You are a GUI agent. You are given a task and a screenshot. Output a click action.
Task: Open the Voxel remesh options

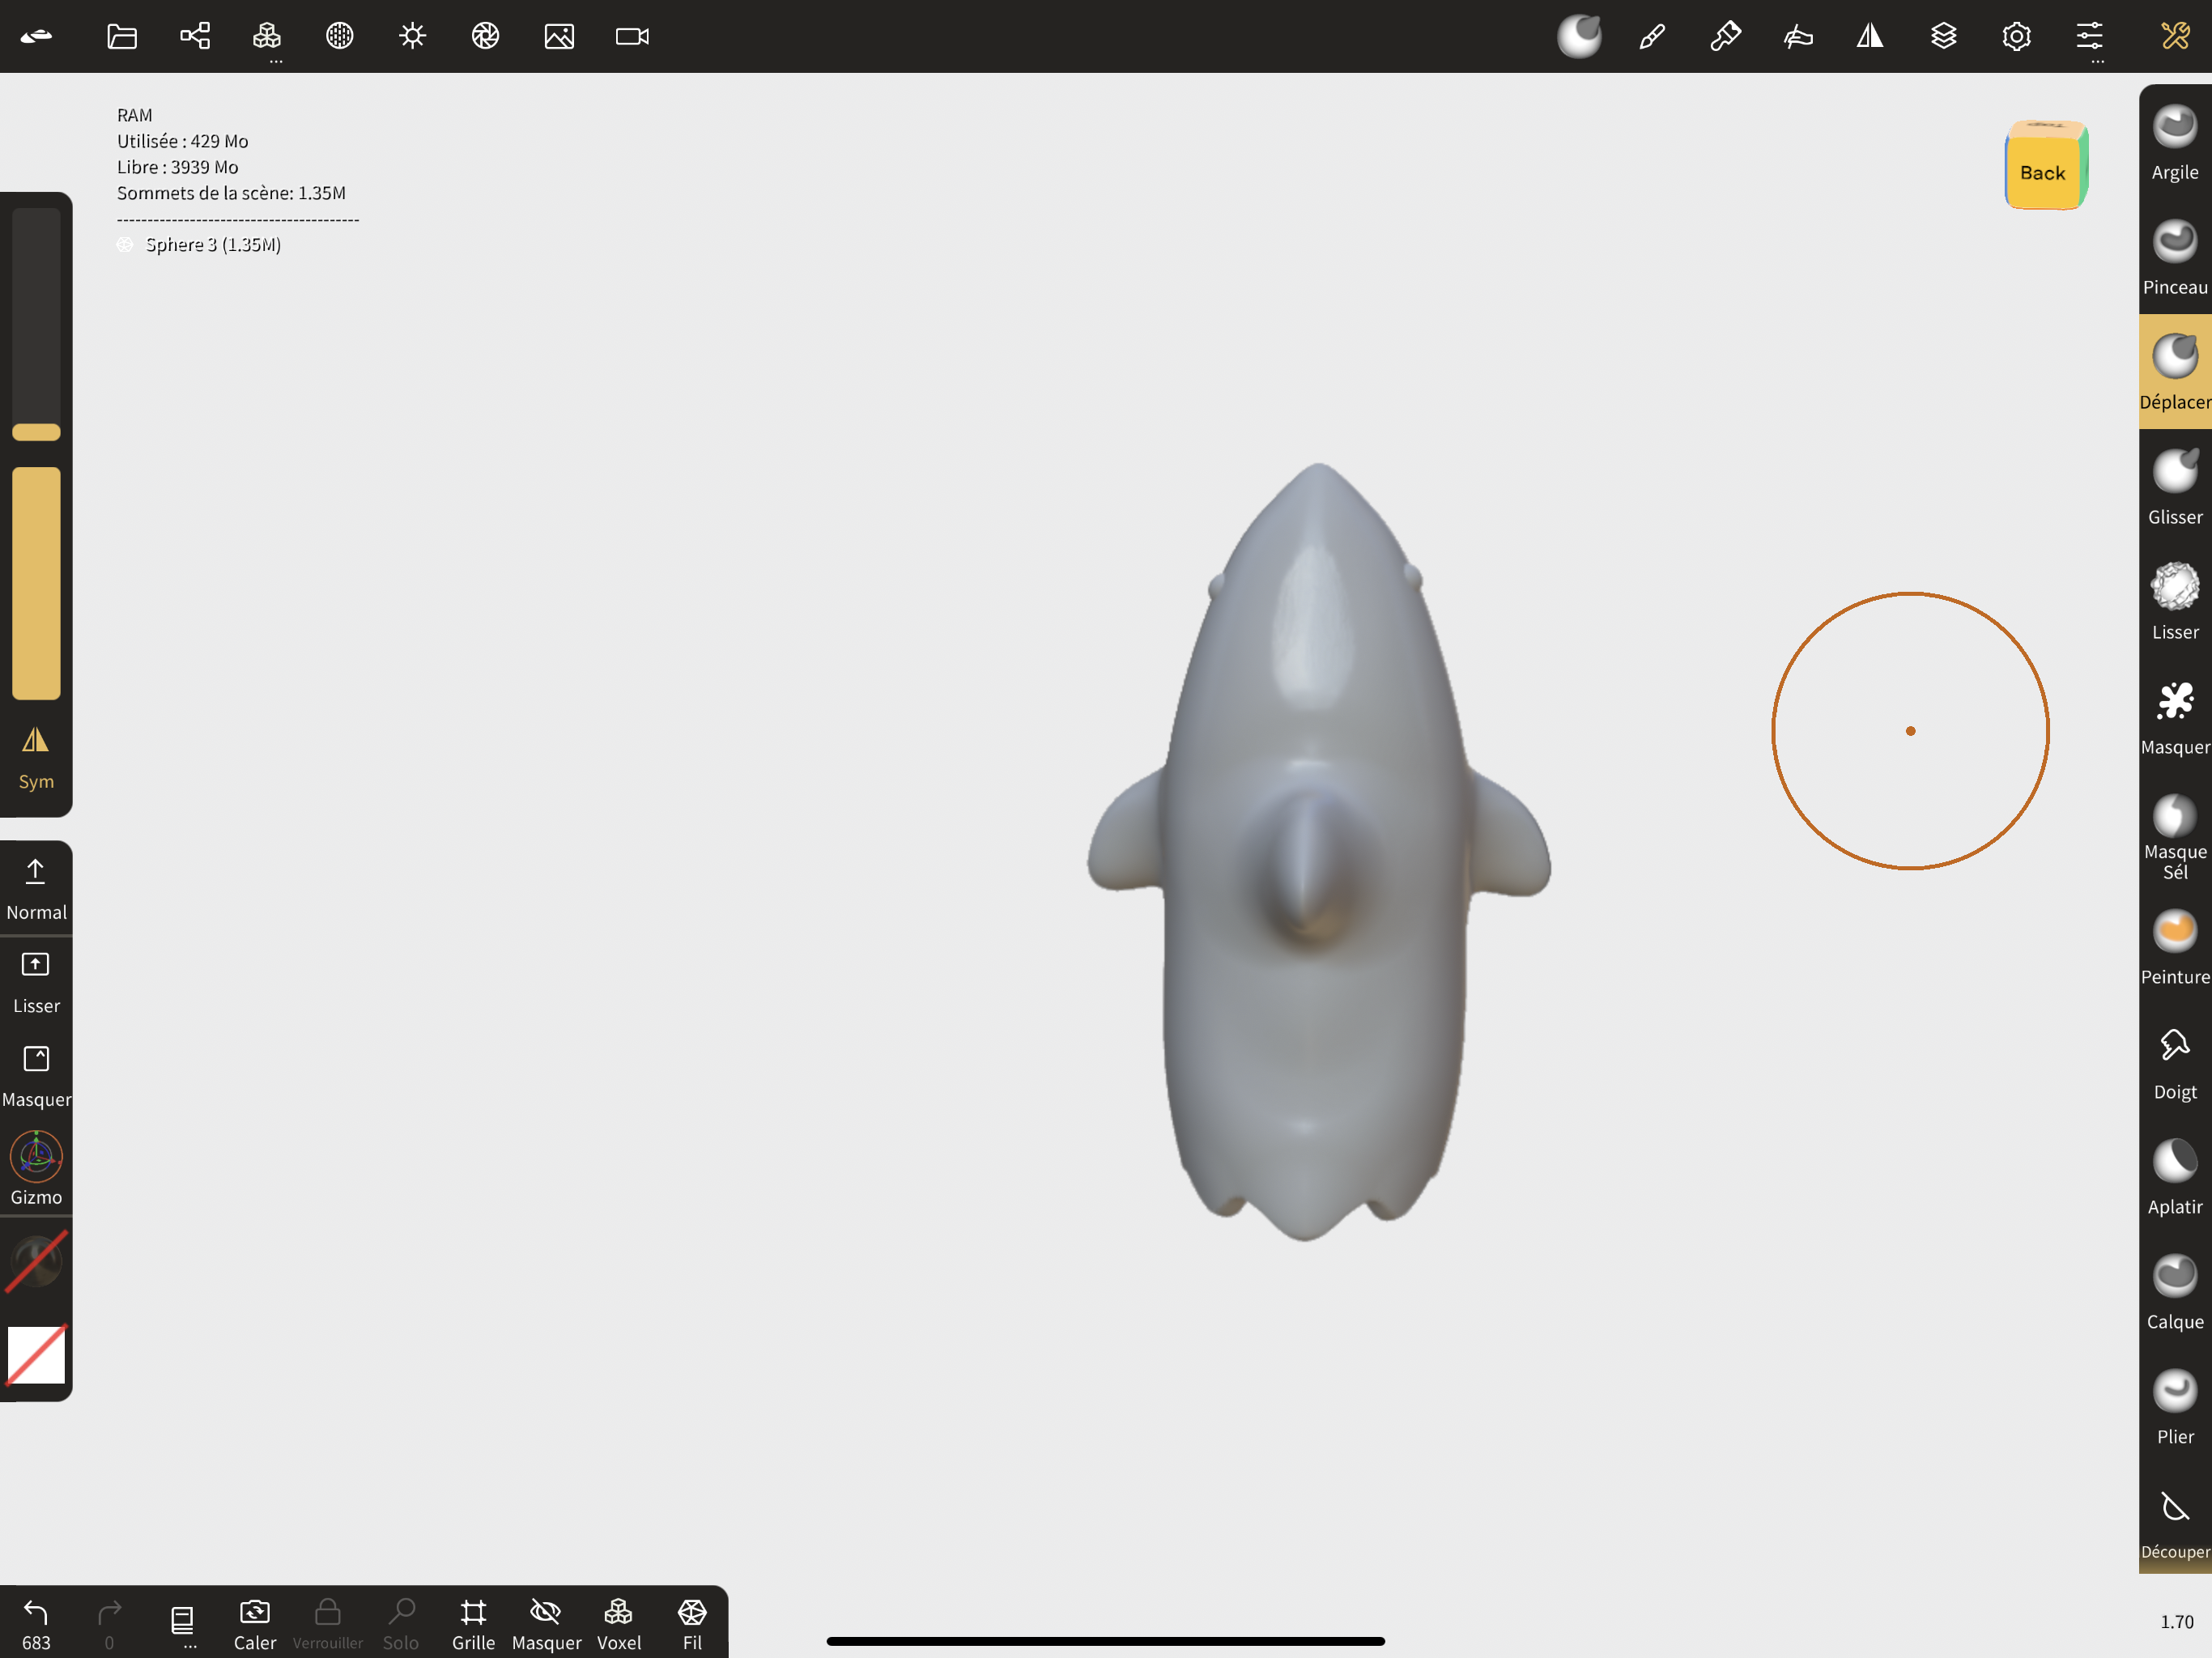[619, 1624]
